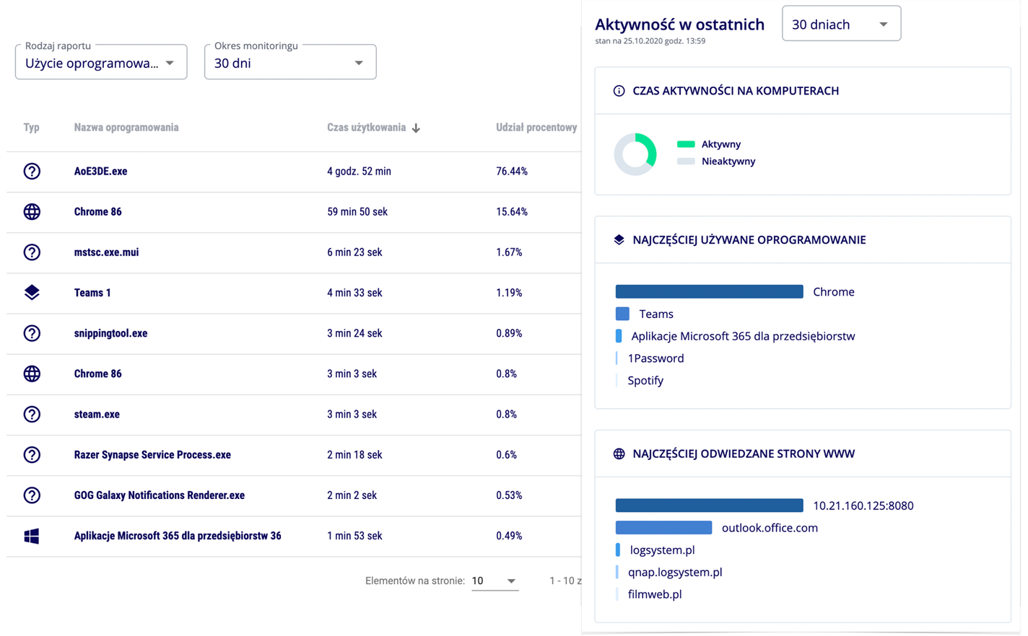The height and width of the screenshot is (636, 1028).
Task: Click the question-mark icon for snippingtool.exe
Action: [32, 333]
